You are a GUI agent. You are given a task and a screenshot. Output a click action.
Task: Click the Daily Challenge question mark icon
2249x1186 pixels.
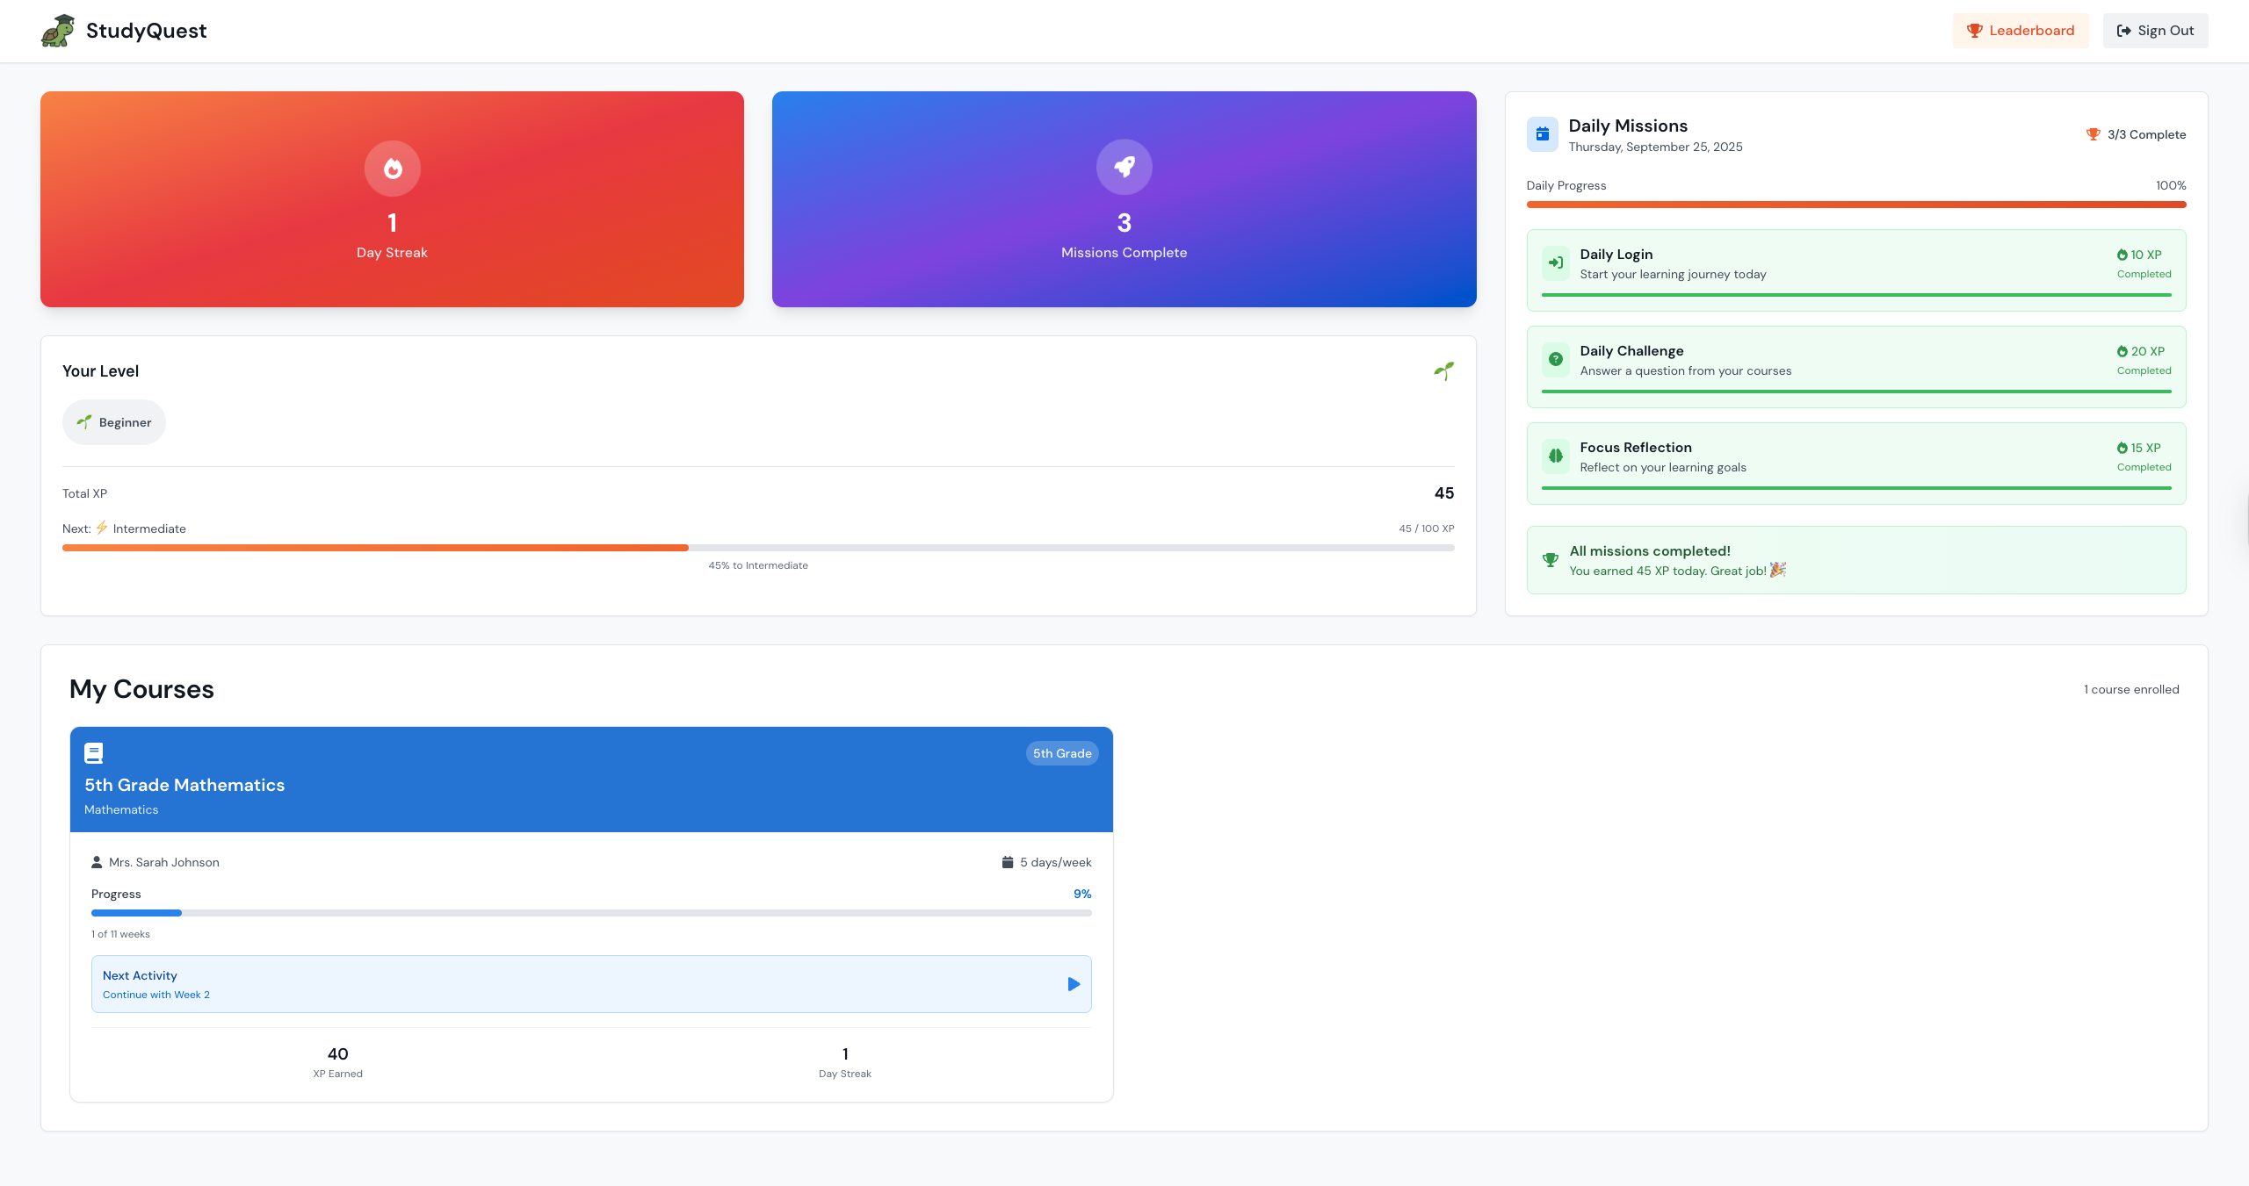click(x=1555, y=359)
